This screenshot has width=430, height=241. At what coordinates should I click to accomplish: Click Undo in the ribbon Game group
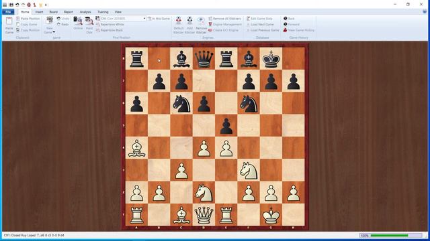pos(63,19)
